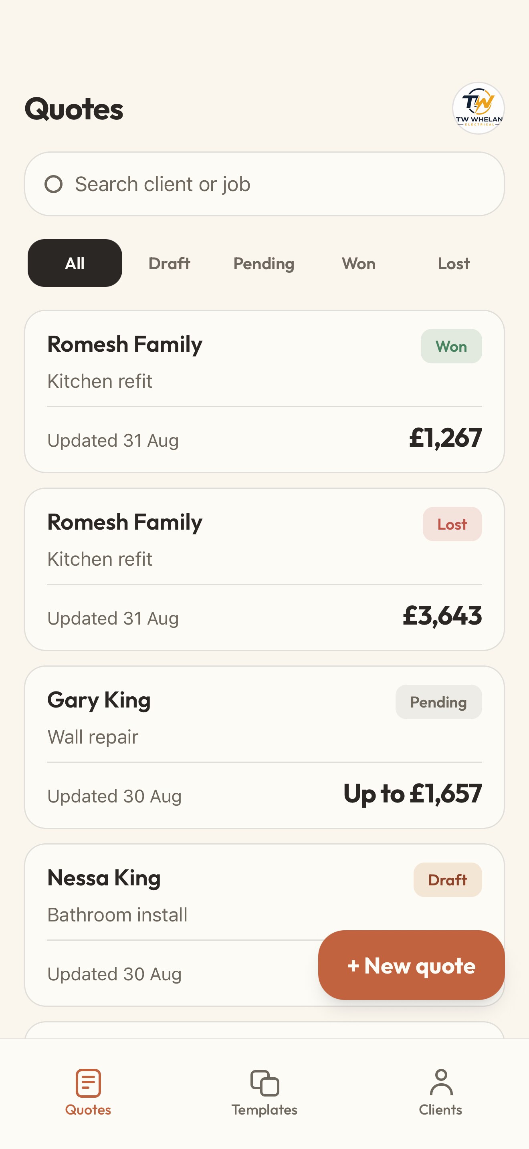Viewport: 529px width, 1149px height.
Task: Open the Quotes tab icon
Action: click(88, 1082)
